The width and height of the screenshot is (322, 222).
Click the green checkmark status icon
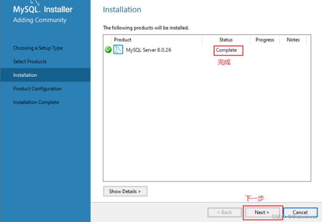[108, 50]
